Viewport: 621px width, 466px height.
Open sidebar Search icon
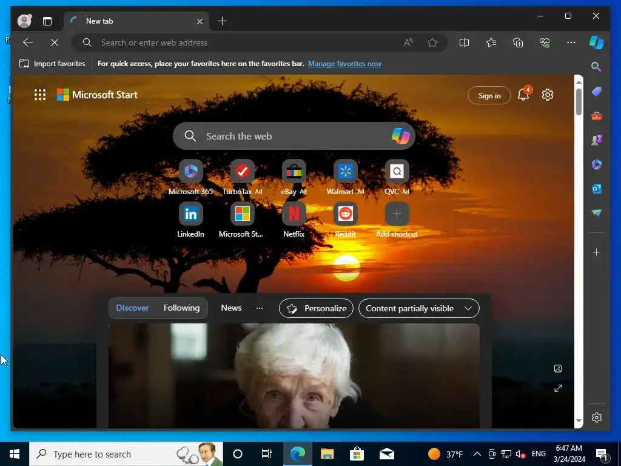point(597,67)
